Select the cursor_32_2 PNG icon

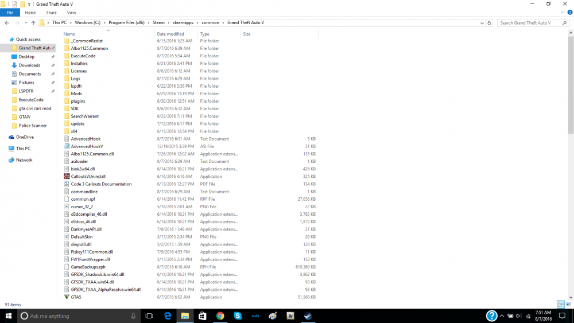click(67, 207)
